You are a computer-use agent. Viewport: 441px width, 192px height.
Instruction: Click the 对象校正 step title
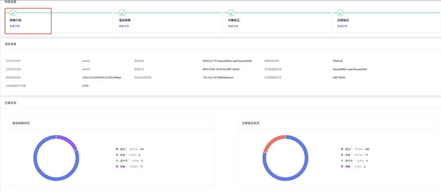click(x=234, y=20)
